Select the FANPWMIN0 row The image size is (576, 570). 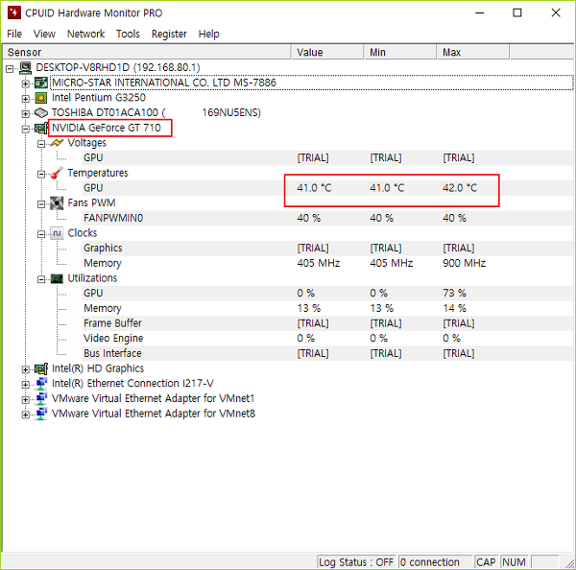click(x=327, y=218)
